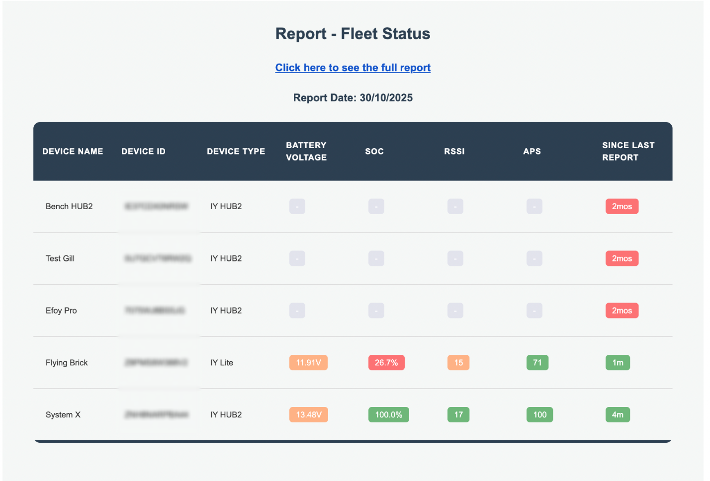Click the 11.91V battery voltage badge
The width and height of the screenshot is (710, 481).
[x=308, y=363]
